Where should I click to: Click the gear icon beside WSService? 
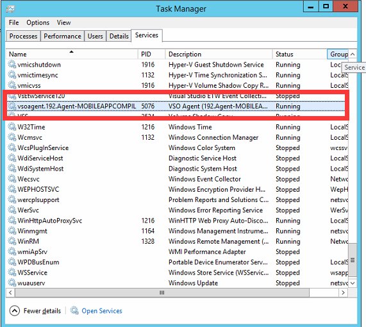pyautogui.click(x=12, y=272)
